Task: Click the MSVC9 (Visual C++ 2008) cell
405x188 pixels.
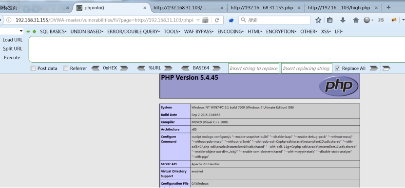Action: pyautogui.click(x=275, y=122)
